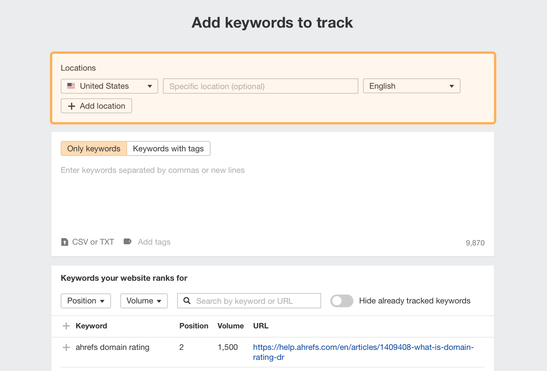Click the plus icon inside Add location
This screenshot has height=371, width=547.
(71, 106)
